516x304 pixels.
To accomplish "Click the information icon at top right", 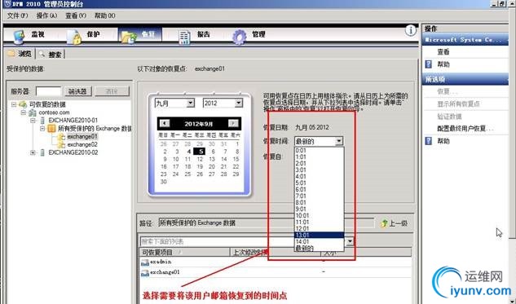I will coord(410,31).
